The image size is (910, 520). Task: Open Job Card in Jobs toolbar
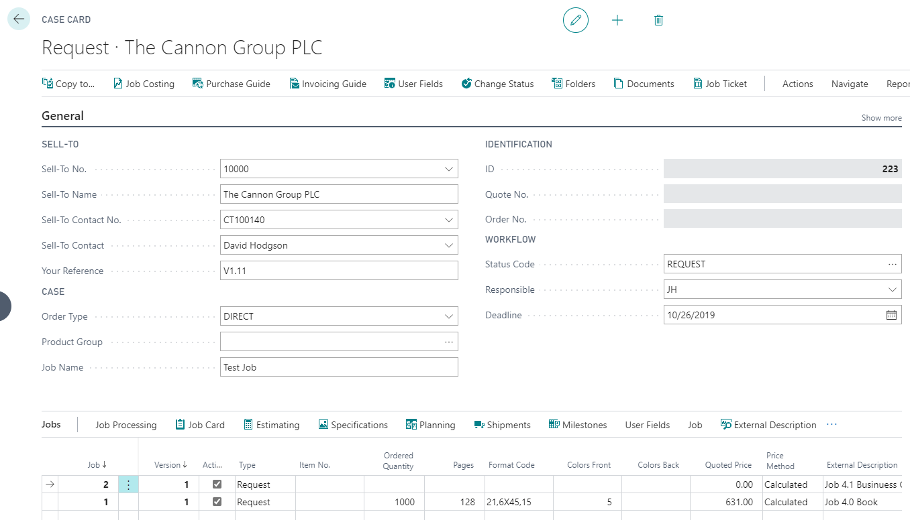(200, 425)
